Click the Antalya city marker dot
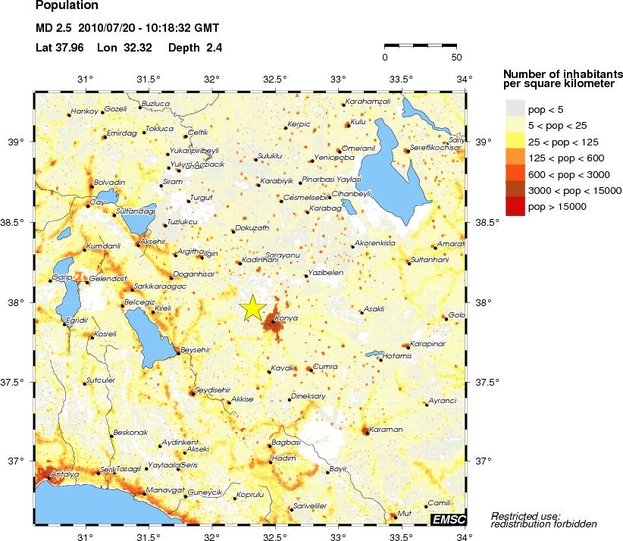The width and height of the screenshot is (623, 541). (49, 478)
